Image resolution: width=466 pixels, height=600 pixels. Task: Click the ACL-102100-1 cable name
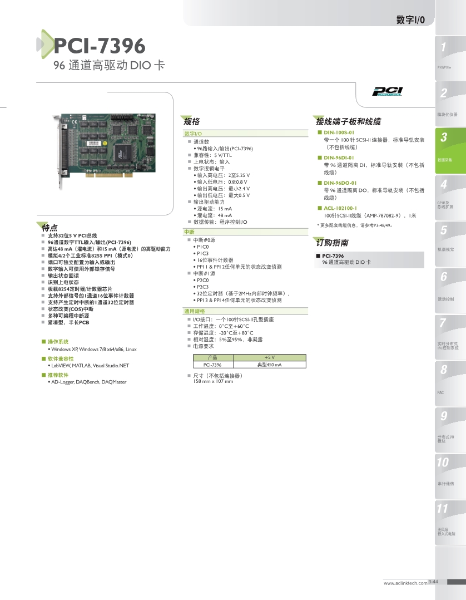tap(340, 208)
